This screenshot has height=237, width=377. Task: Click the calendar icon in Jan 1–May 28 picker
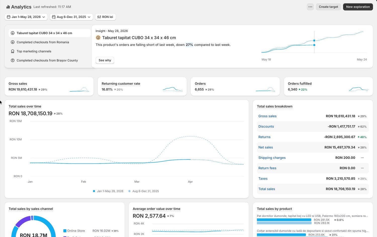9,17
